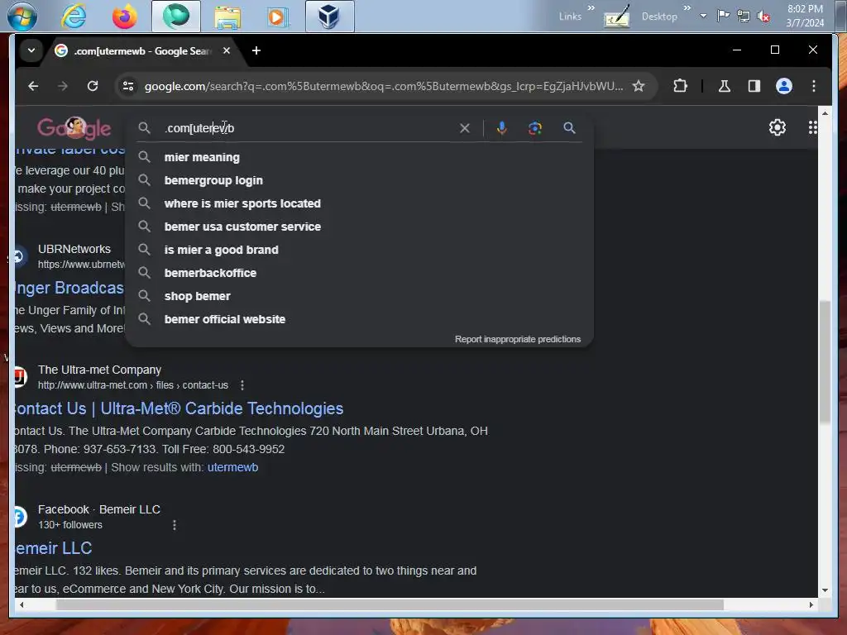Image resolution: width=847 pixels, height=635 pixels.
Task: Expand Desktop toolbar chevron in taskbar
Action: click(687, 7)
